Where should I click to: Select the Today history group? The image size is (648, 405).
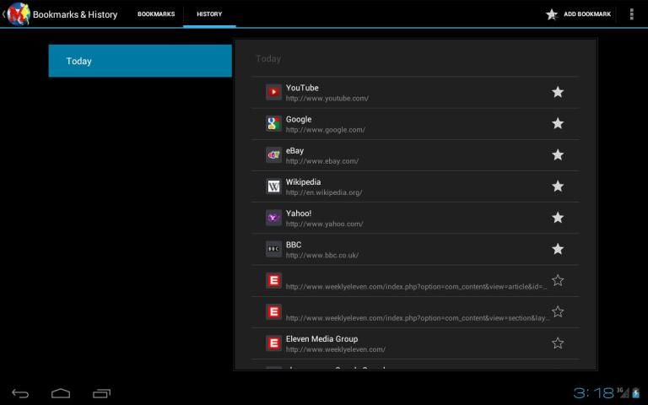[140, 62]
